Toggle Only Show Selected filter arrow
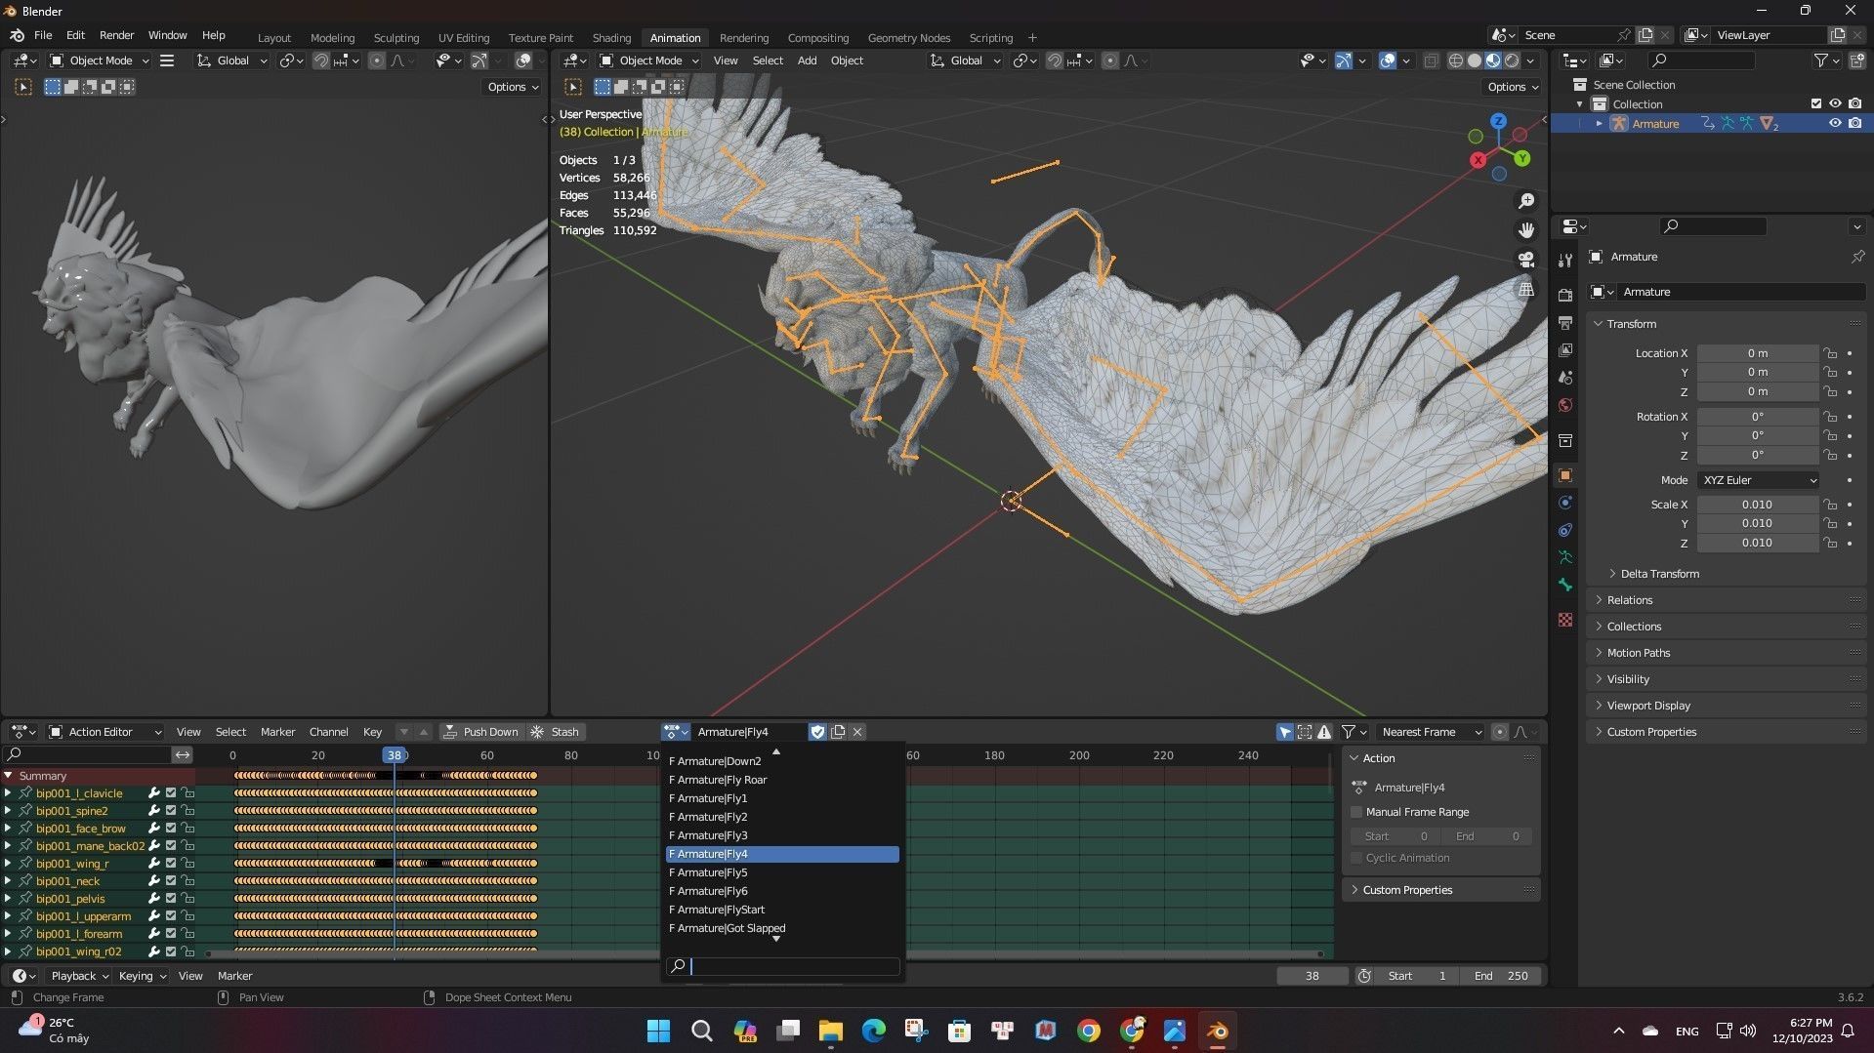The image size is (1874, 1053). coord(1285,732)
